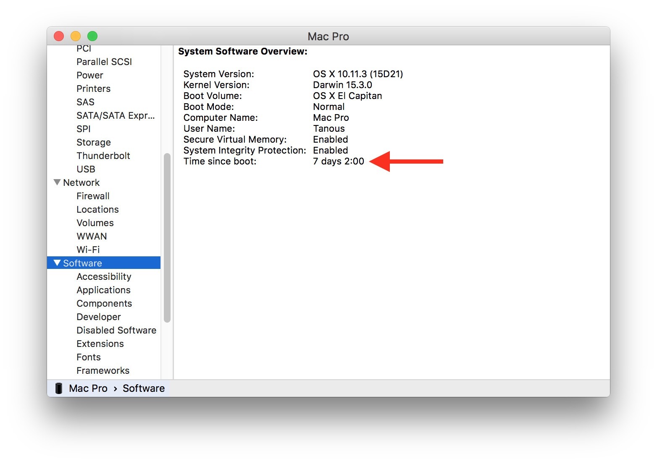Click the Mac Pro window title
Screen dimensions: 657x464
pos(328,36)
